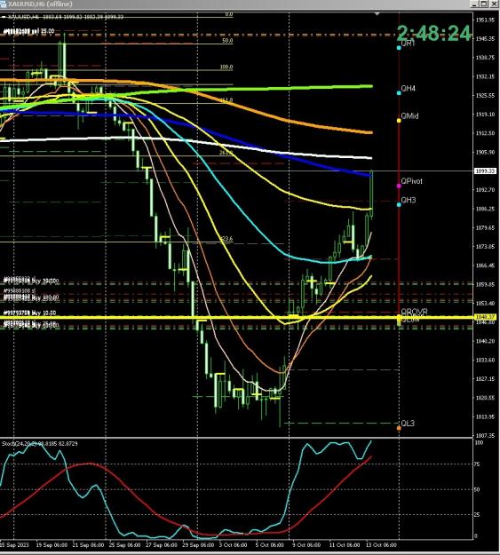Click the 13 Oct 06:00 time axis label
Image resolution: width=500 pixels, height=555 pixels.
(381, 545)
